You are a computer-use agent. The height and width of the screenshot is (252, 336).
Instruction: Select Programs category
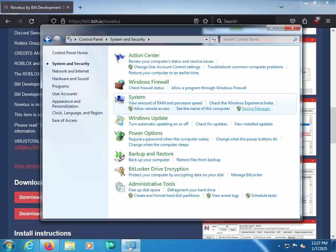click(x=61, y=86)
